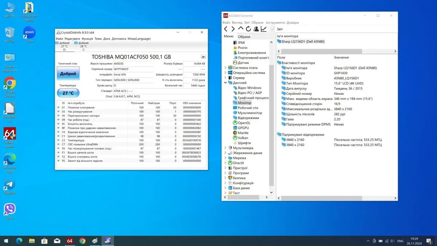
Task: Expand the Системна плата tree node
Action: coord(225,68)
